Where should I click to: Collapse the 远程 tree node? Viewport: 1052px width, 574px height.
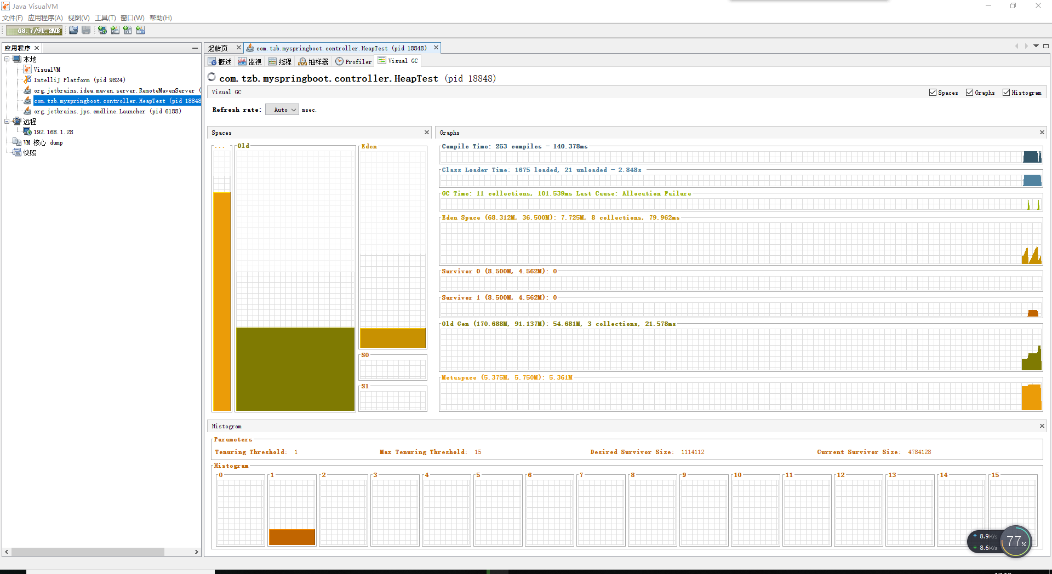7,122
